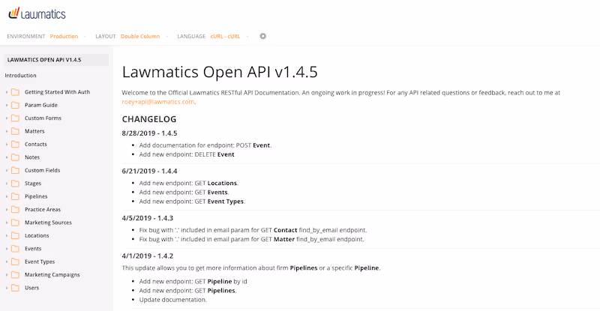This screenshot has width=600, height=311.
Task: Click the Getting Started With Auth folder icon
Action: pyautogui.click(x=15, y=92)
